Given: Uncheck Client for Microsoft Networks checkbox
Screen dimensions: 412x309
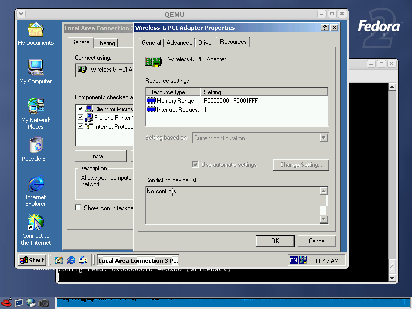Looking at the screenshot, I should tap(80, 109).
